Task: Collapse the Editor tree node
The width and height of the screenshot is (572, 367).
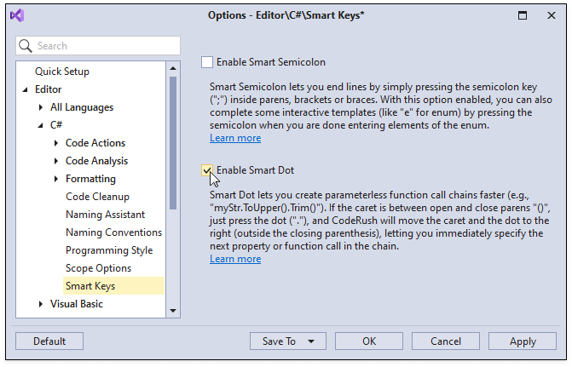Action: (x=26, y=89)
